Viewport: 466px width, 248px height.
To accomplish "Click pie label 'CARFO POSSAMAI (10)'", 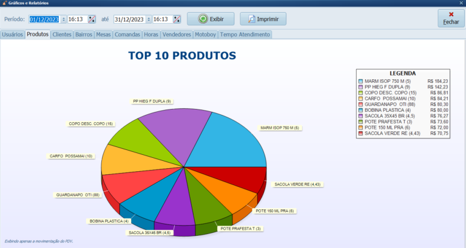I will (x=71, y=156).
